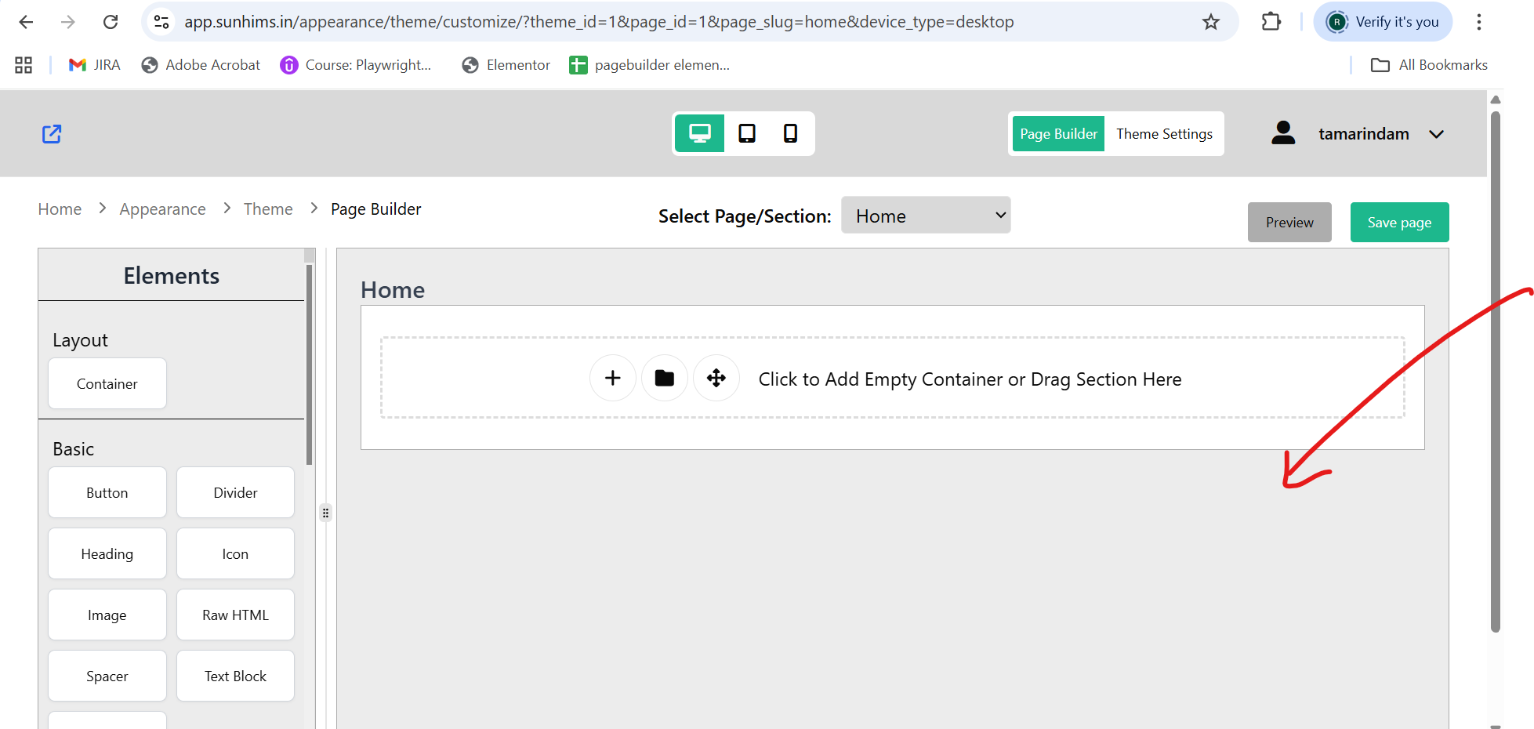Open the external link icon at top left
This screenshot has width=1534, height=729.
[x=52, y=134]
